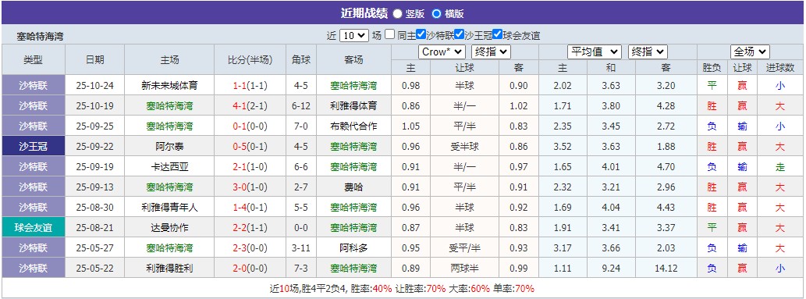The width and height of the screenshot is (806, 299).
Task: Click the 比分(半场) column header
Action: pyautogui.click(x=250, y=59)
